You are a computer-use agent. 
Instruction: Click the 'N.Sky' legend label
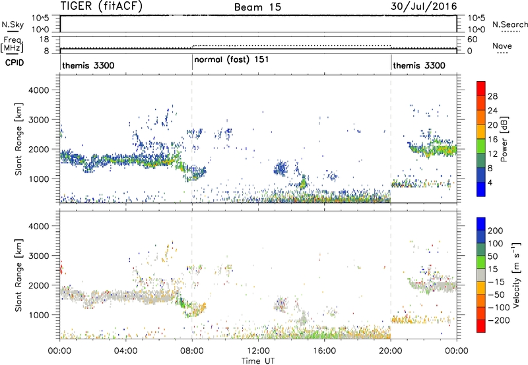13,24
